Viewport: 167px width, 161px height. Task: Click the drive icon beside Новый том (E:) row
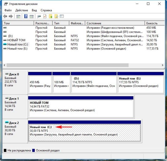click(5, 48)
